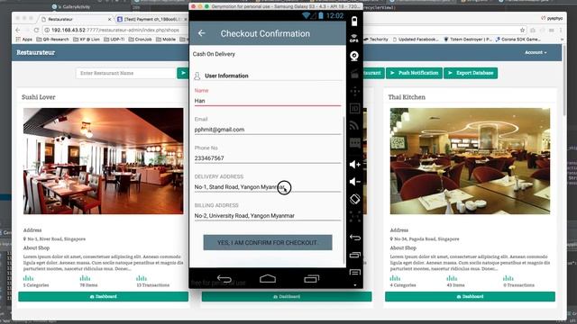Open Corona SDK Game bookmark
Screen dimensions: 577x324
click(518, 40)
